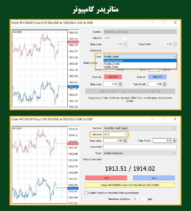Click the Comment field in lower window
The width and height of the screenshot is (191, 211).
(x=140, y=147)
